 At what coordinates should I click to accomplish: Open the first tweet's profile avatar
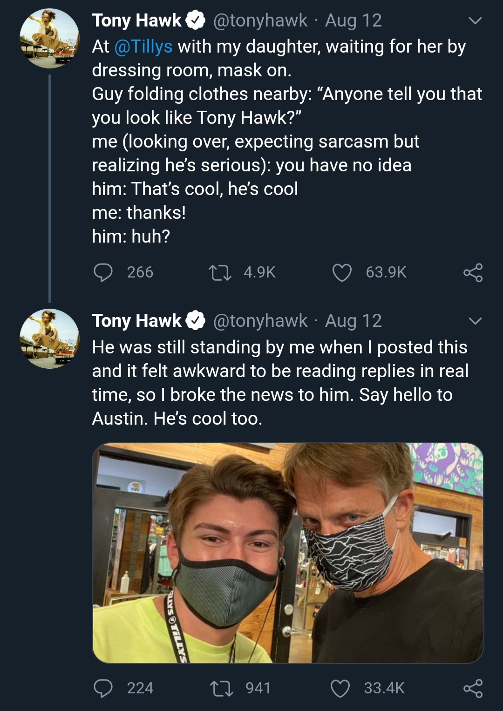49,39
